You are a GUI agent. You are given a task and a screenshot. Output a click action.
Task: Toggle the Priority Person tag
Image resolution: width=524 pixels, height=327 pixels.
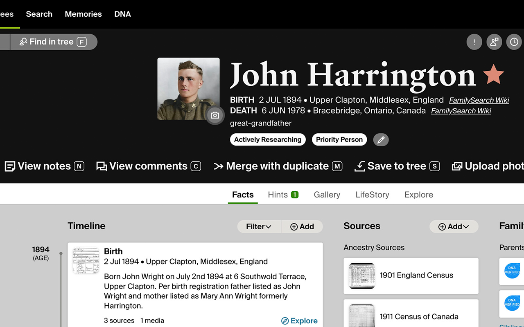[339, 139]
